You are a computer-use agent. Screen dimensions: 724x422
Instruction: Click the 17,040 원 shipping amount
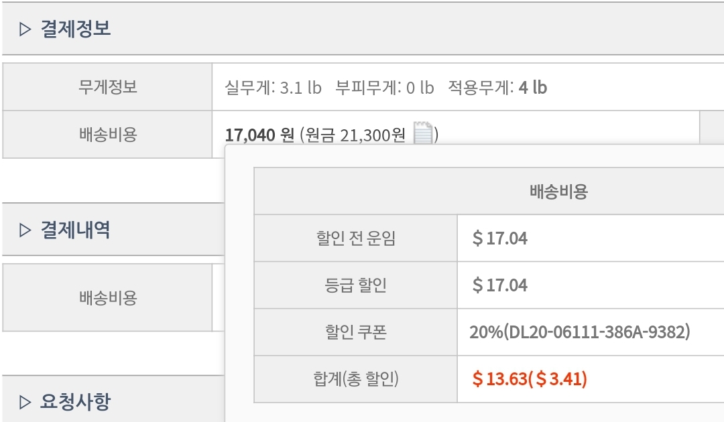pos(259,135)
